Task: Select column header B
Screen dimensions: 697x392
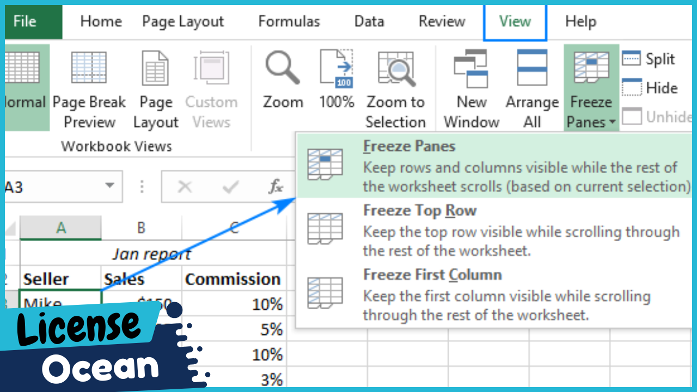Action: coord(140,227)
